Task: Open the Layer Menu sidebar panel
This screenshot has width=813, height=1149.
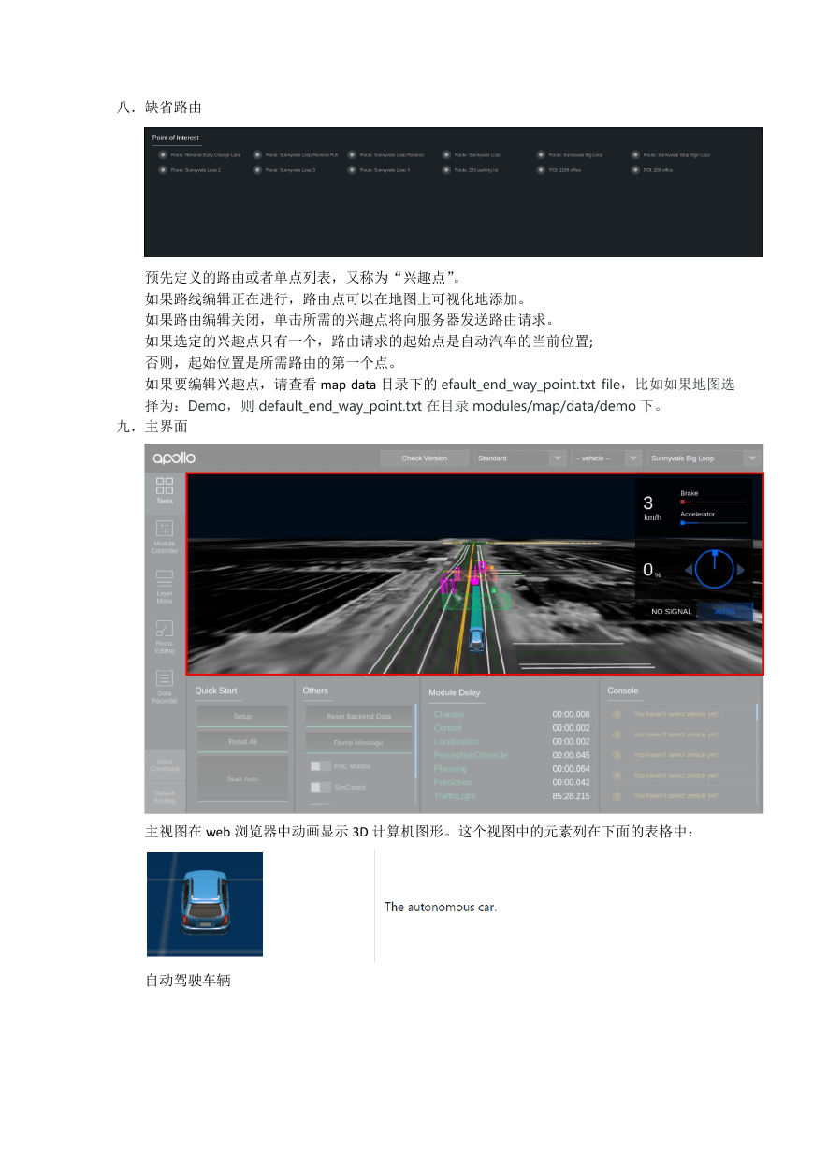Action: tap(165, 587)
